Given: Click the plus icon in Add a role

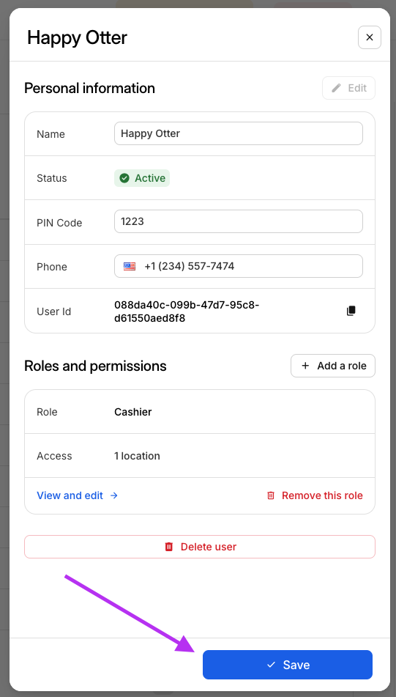Looking at the screenshot, I should click(x=305, y=366).
